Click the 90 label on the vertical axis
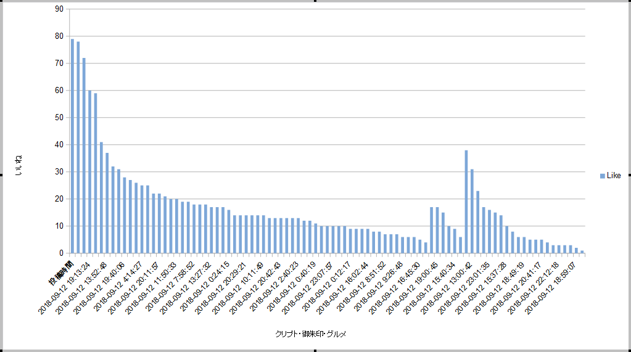 pos(59,9)
